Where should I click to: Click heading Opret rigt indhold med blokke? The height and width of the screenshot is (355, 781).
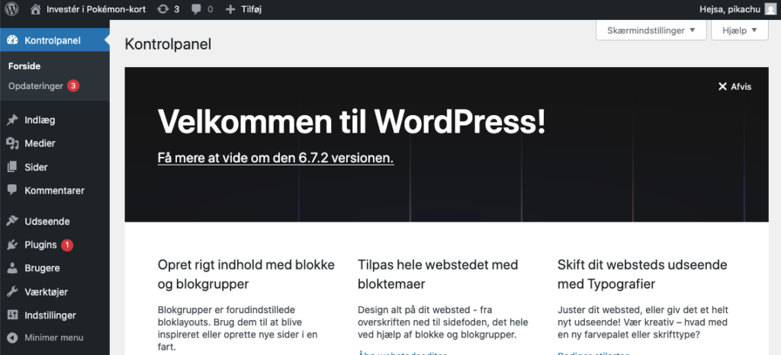246,274
